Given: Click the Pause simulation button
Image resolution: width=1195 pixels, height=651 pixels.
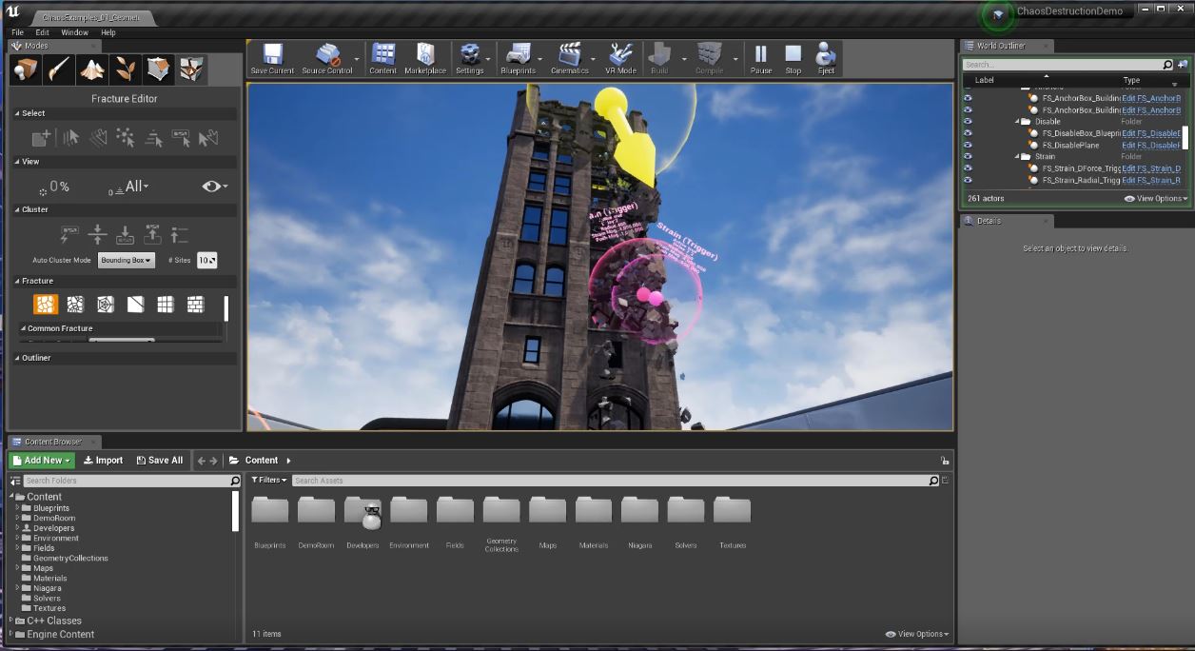Looking at the screenshot, I should click(761, 59).
